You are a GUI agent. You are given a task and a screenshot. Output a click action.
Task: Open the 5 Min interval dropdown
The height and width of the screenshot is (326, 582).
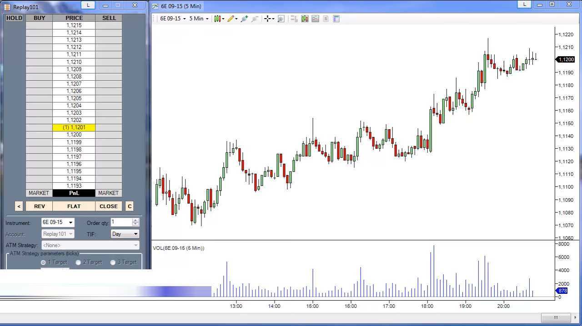tap(199, 19)
